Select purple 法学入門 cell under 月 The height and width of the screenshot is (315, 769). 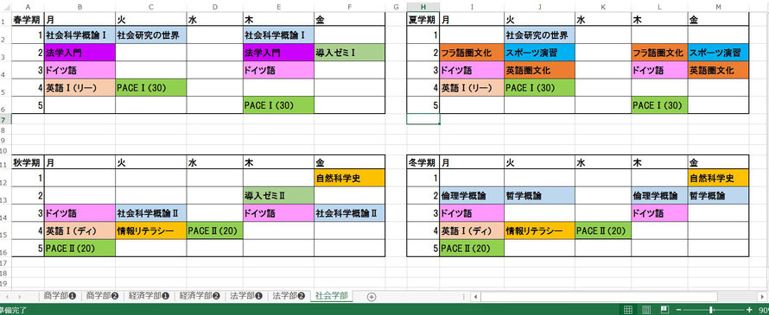pos(79,53)
